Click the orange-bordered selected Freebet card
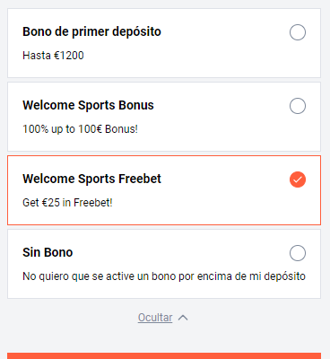The image size is (330, 359). [164, 190]
